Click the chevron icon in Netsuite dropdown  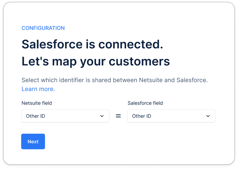tap(102, 116)
